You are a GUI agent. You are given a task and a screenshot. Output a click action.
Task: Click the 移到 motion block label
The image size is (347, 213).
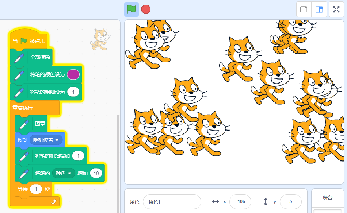(x=22, y=140)
